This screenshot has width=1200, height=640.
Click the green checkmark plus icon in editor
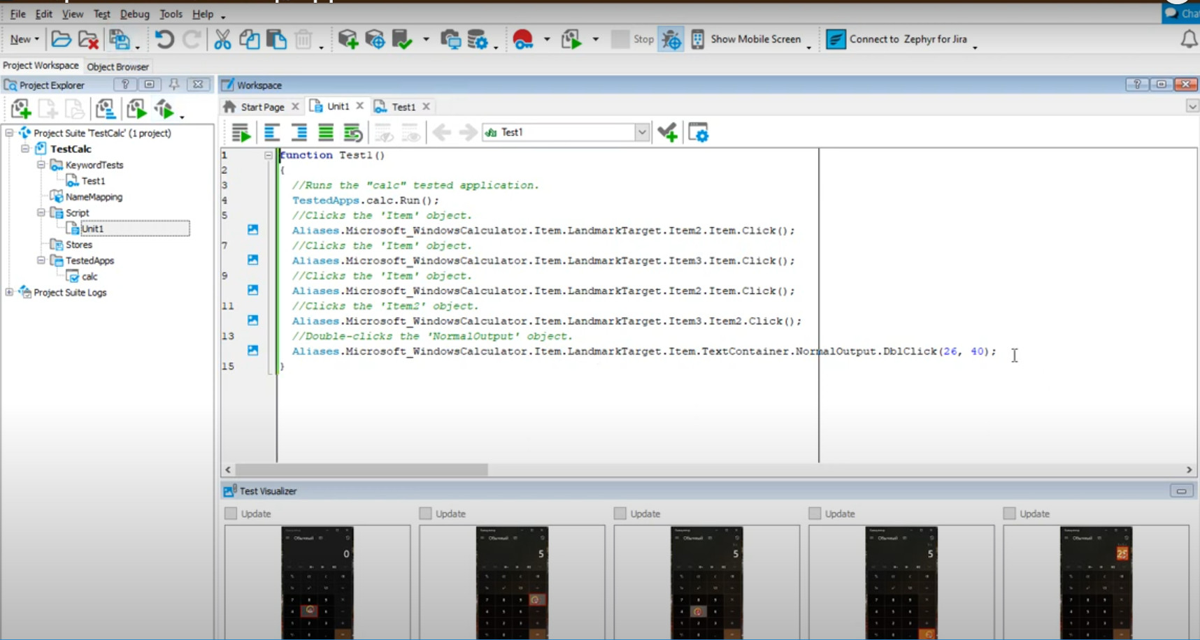click(668, 133)
